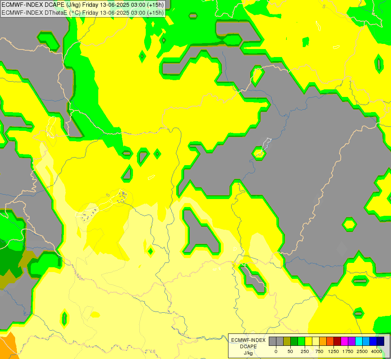Select the purple legend swatch
391x359 pixels.
351,341
